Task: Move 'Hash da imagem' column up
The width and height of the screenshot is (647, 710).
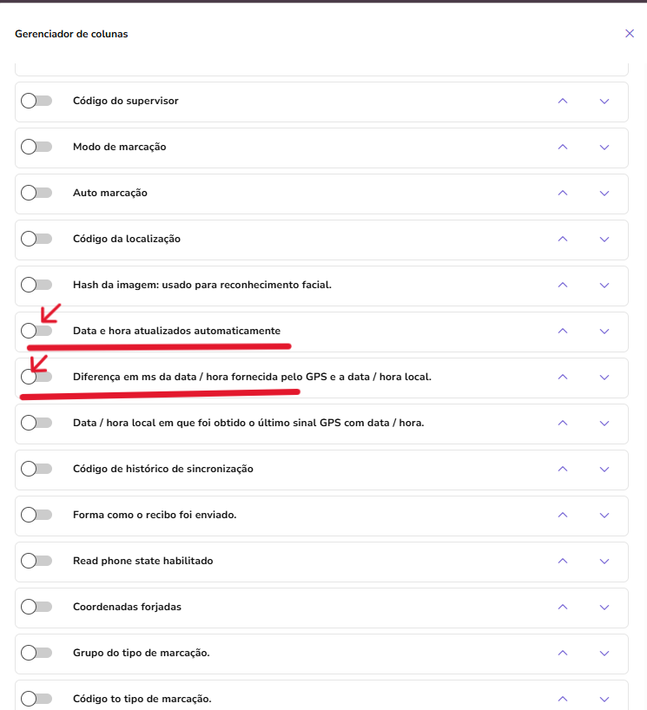Action: (563, 285)
